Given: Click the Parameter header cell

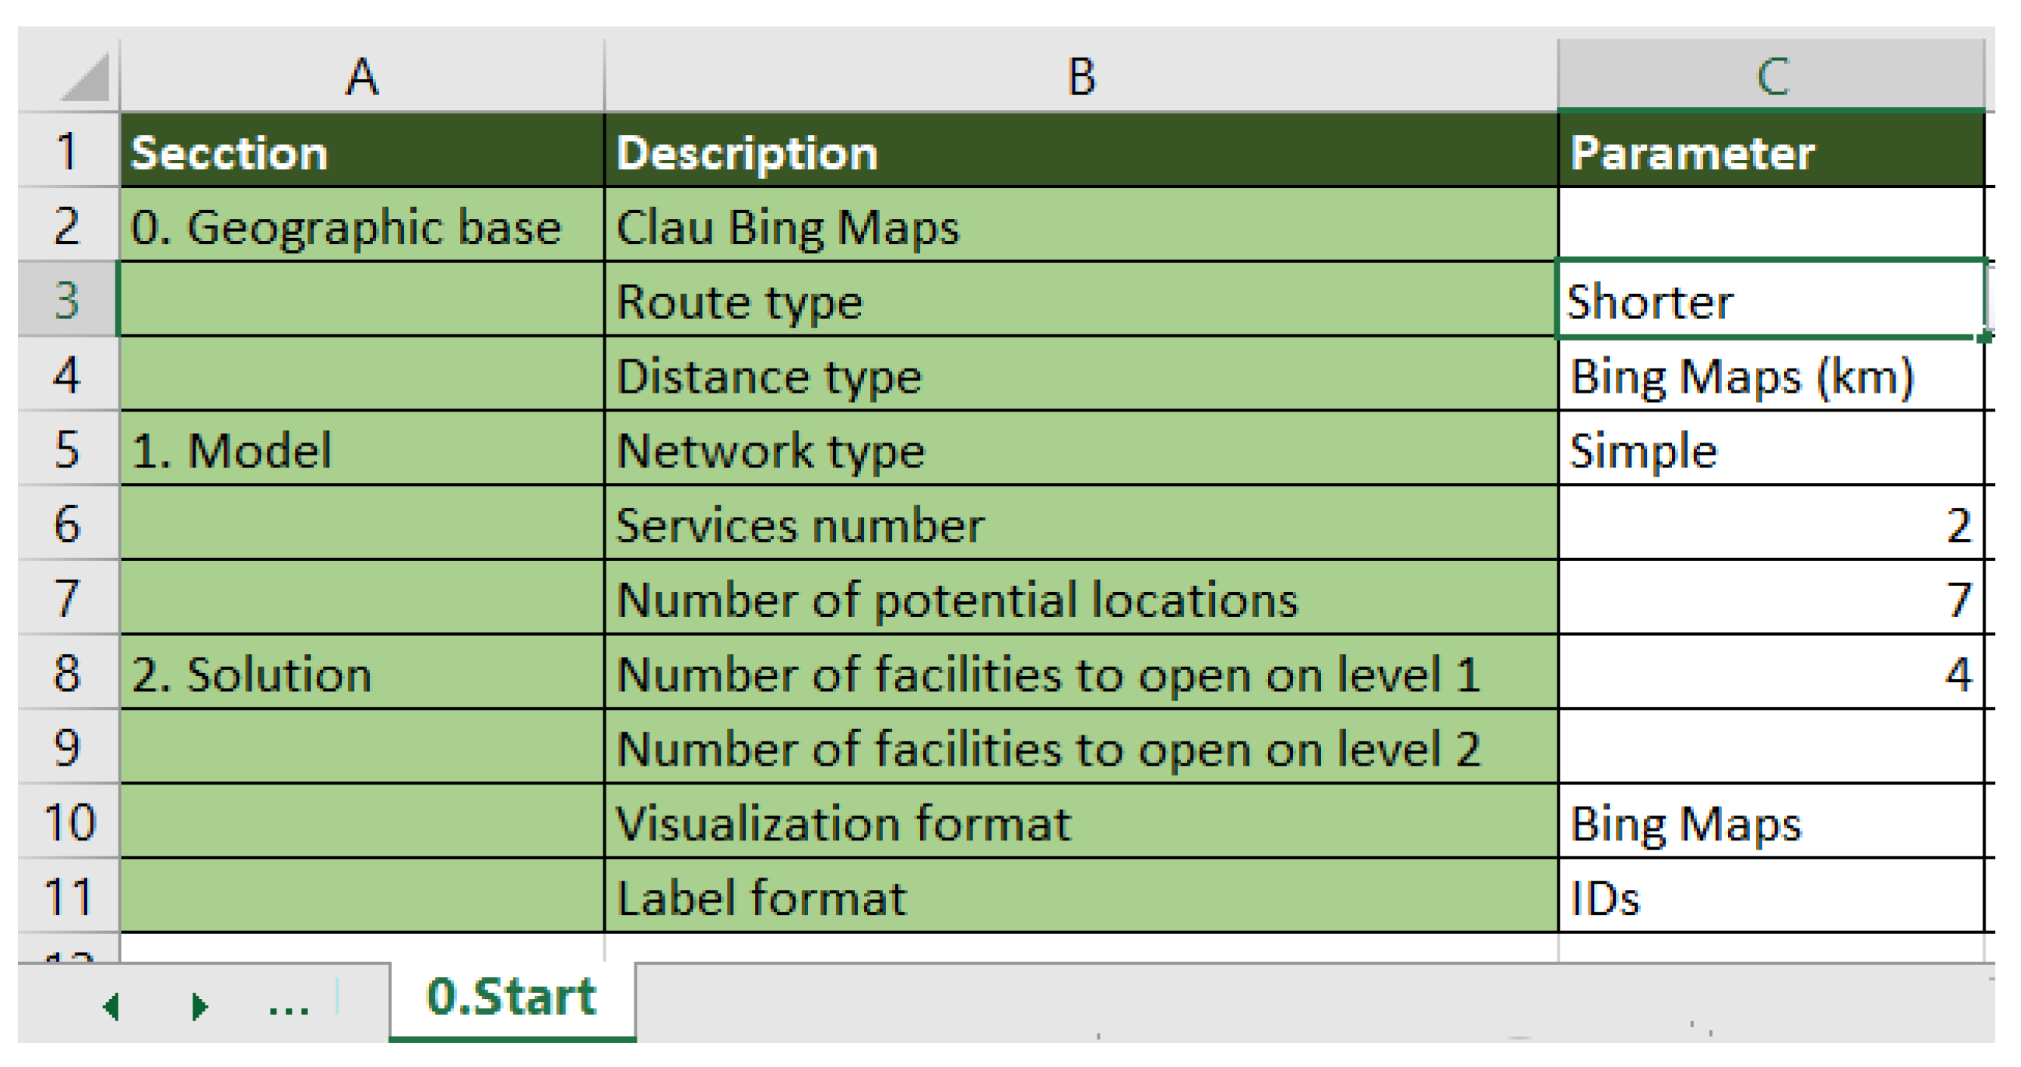Looking at the screenshot, I should pyautogui.click(x=1771, y=150).
